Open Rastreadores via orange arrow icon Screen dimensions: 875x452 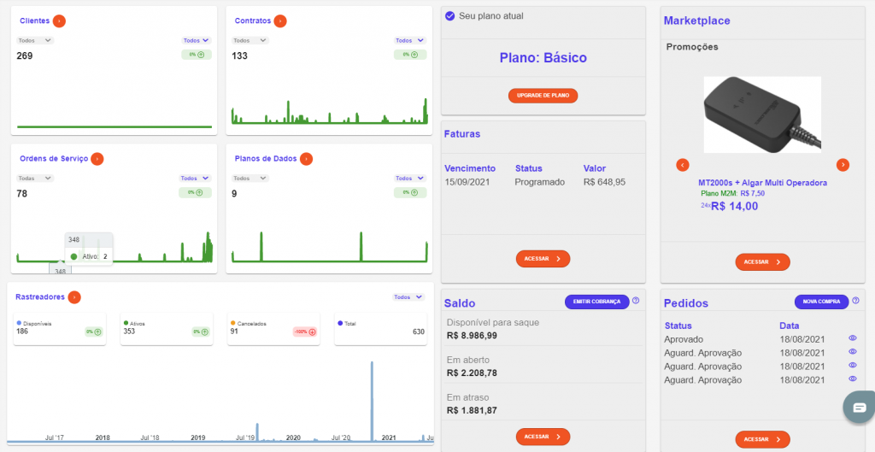pyautogui.click(x=75, y=297)
